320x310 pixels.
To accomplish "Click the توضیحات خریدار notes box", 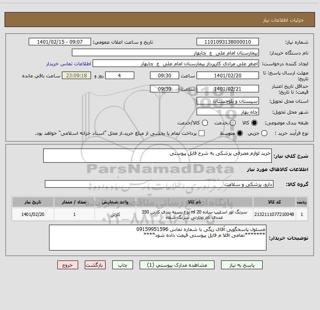I will (158, 238).
